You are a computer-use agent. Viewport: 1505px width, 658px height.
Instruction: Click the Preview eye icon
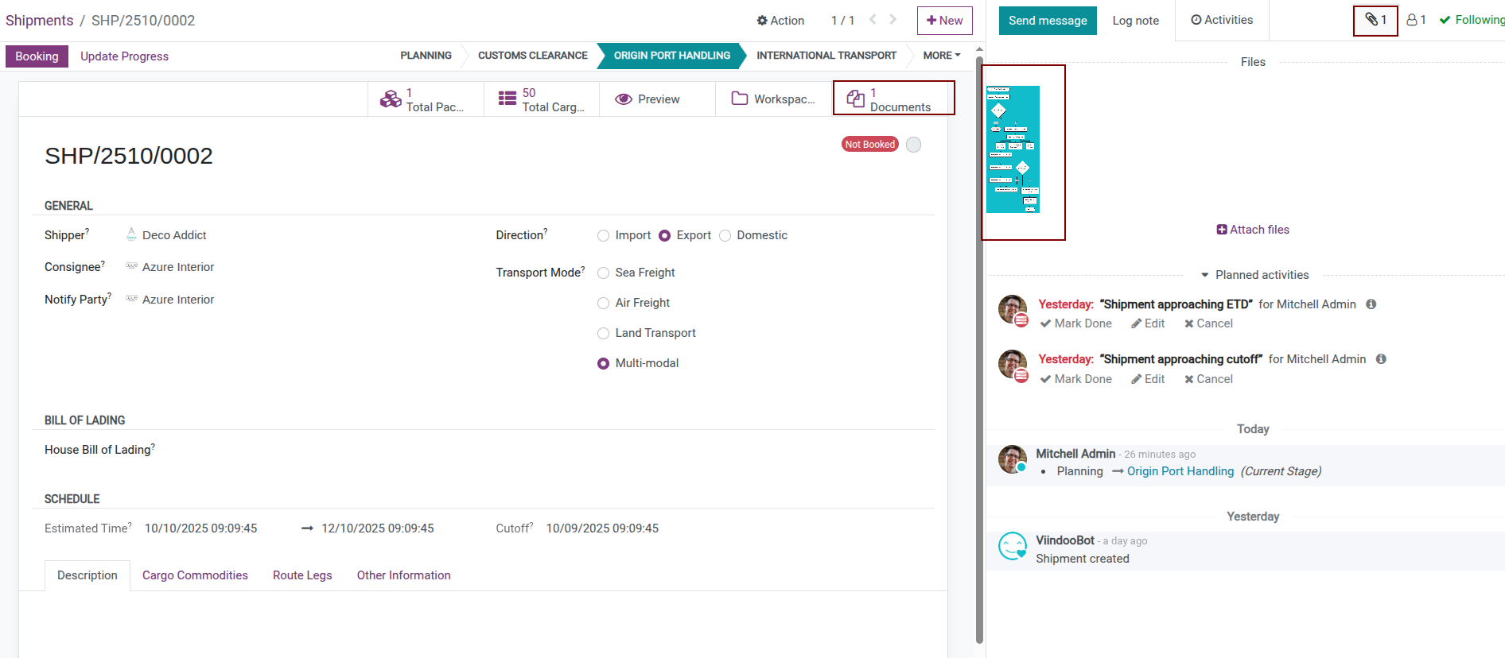[x=624, y=99]
